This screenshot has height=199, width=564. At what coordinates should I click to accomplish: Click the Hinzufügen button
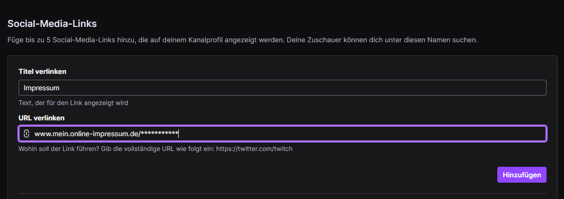522,175
